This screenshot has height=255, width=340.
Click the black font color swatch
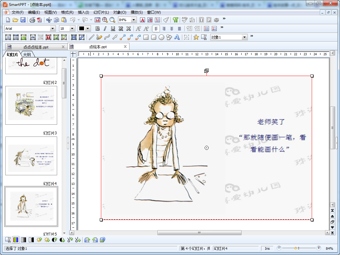tap(82, 29)
